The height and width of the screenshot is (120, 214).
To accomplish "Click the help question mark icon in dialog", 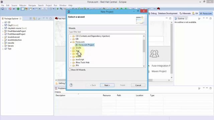I will tap(71, 85).
